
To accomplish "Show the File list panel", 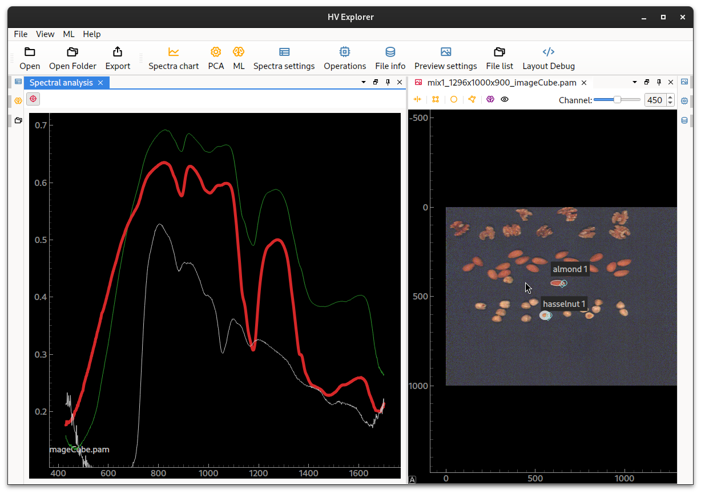I will pyautogui.click(x=499, y=59).
